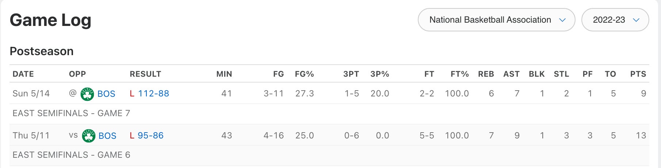Open BOS team link for Game 7
Screen dimensions: 661x168
pyautogui.click(x=106, y=94)
